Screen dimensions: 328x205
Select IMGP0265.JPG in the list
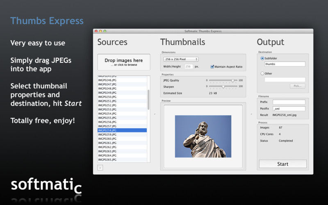click(x=122, y=159)
